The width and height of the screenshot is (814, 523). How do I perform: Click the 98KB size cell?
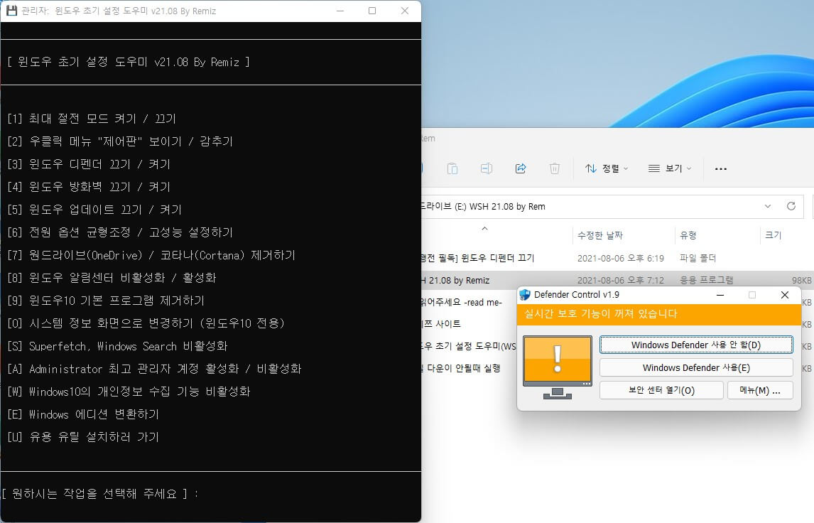(x=801, y=281)
